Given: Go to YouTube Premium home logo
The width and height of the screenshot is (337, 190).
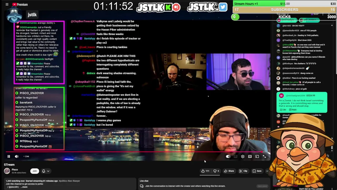Looking at the screenshot, I should (x=20, y=4).
